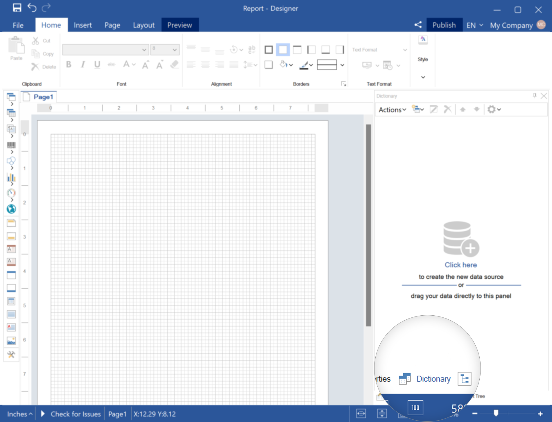
Task: Select the Chart component in left toolbox
Action: tap(11, 177)
